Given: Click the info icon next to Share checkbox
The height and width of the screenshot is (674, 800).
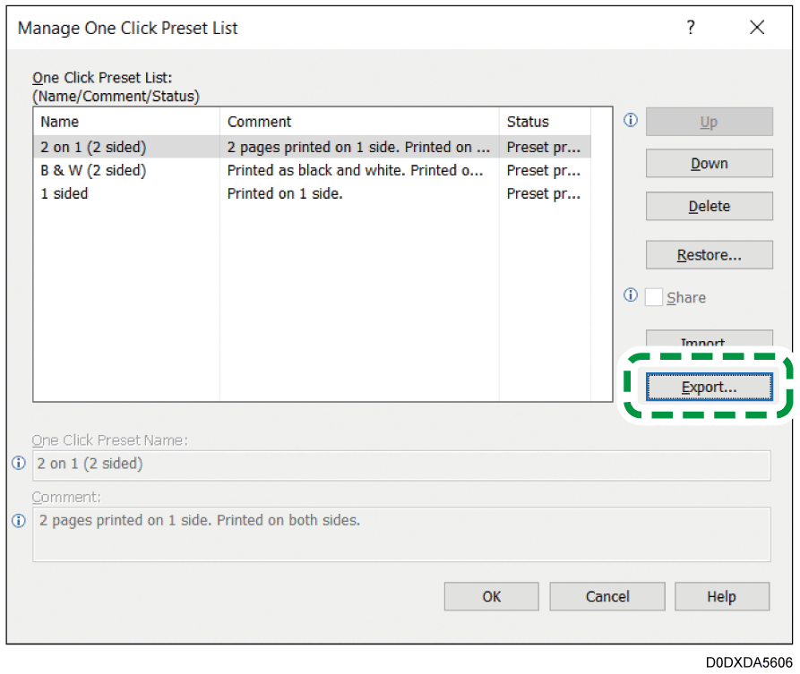Looking at the screenshot, I should pos(631,296).
